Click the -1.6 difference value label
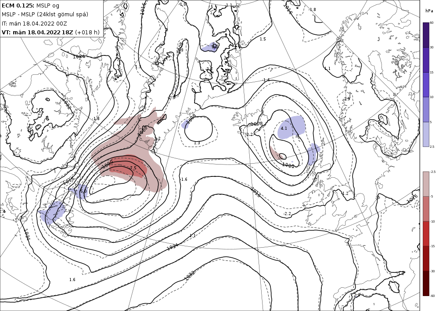The image size is (439, 311). [184, 179]
